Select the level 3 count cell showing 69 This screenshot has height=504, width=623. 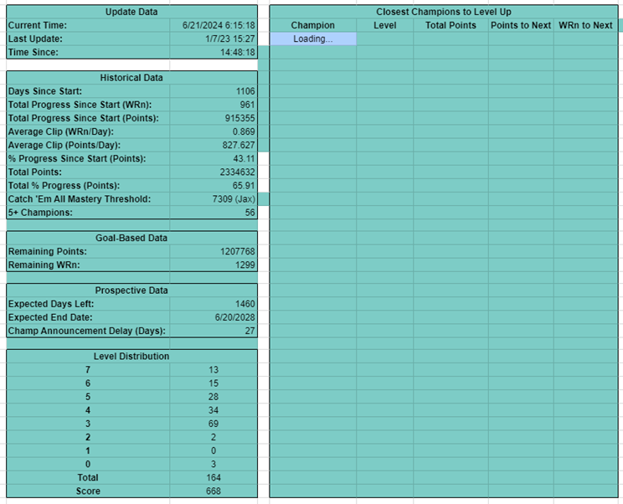[214, 424]
